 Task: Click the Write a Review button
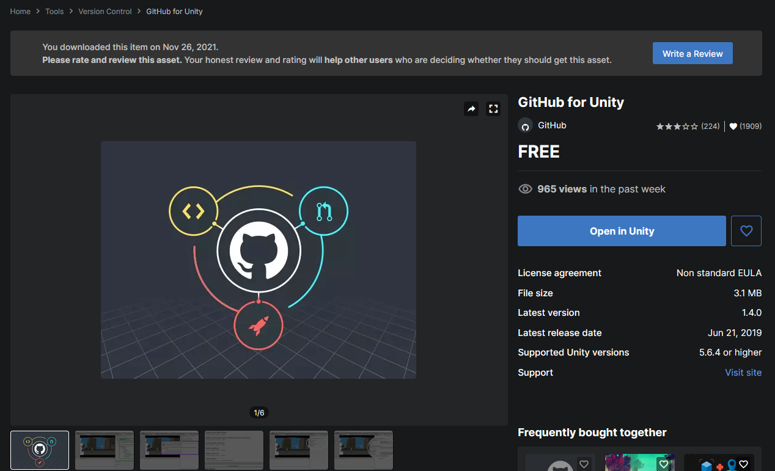pos(692,53)
